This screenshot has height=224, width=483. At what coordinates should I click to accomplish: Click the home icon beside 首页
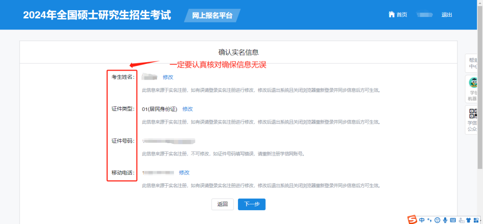point(392,14)
